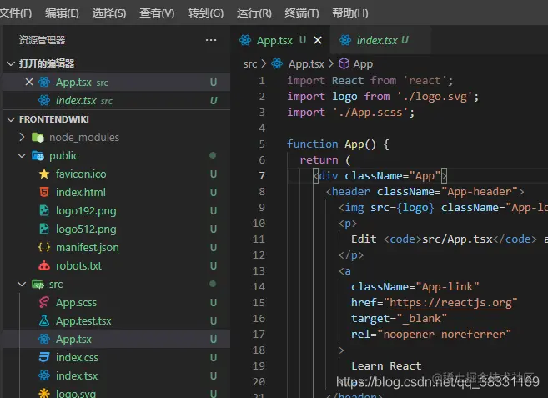Open explorer panel more actions ellipsis
This screenshot has height=398, width=548.
coord(211,40)
